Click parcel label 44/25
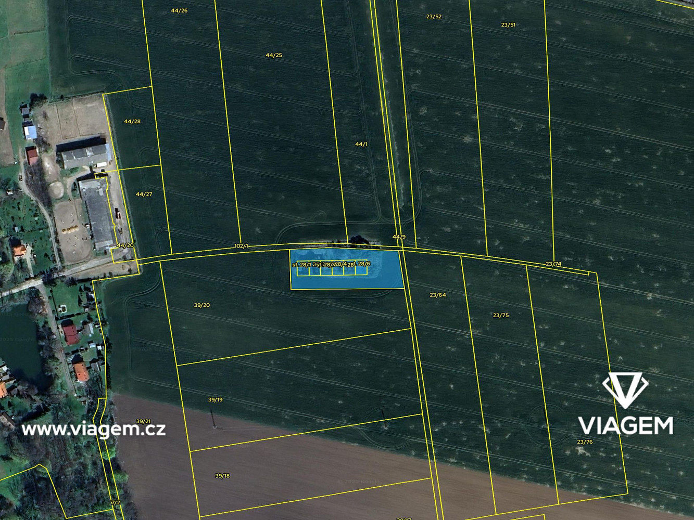 coord(274,55)
